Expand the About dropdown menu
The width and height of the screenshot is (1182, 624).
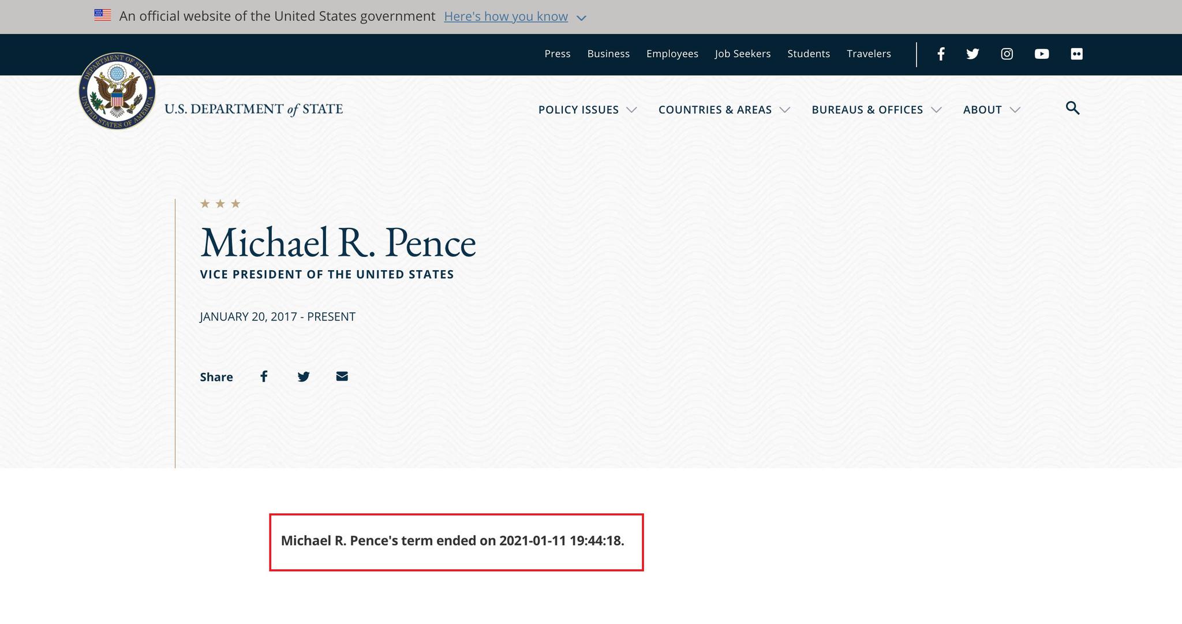pos(992,110)
